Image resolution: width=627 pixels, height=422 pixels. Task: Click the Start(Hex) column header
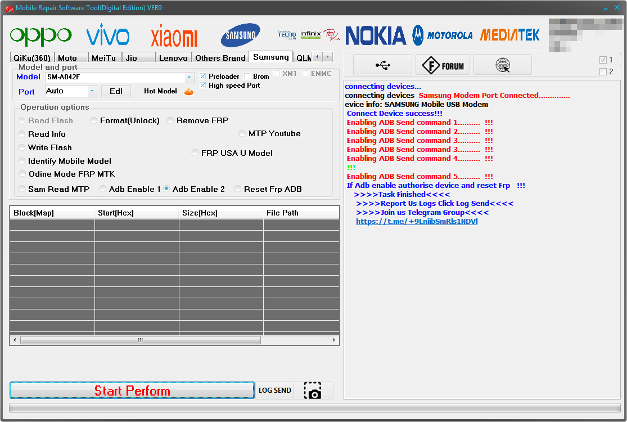(x=137, y=213)
